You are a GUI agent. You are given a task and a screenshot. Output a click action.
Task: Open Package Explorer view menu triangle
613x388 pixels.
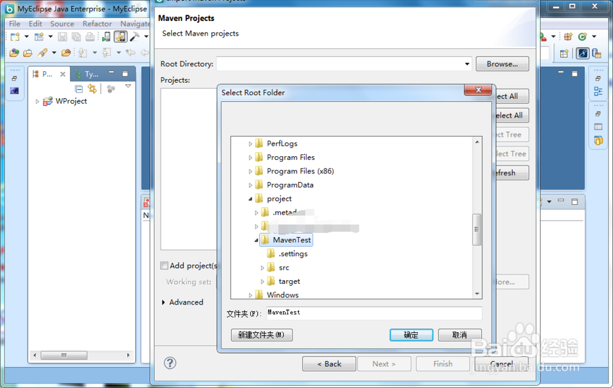128,86
